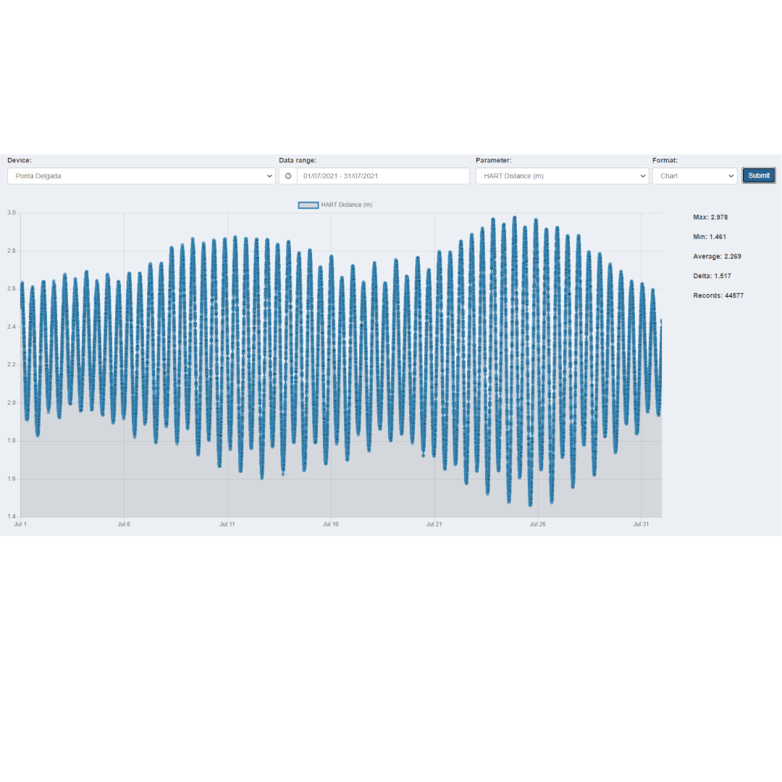Click the Jul 26 x-axis label

click(537, 524)
